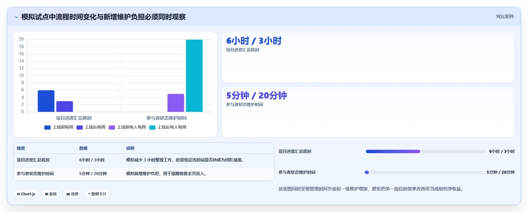This screenshot has width=528, height=212.
Task: Click the description starting 模拟减少 3 小时整理工作
Action: pyautogui.click(x=185, y=160)
